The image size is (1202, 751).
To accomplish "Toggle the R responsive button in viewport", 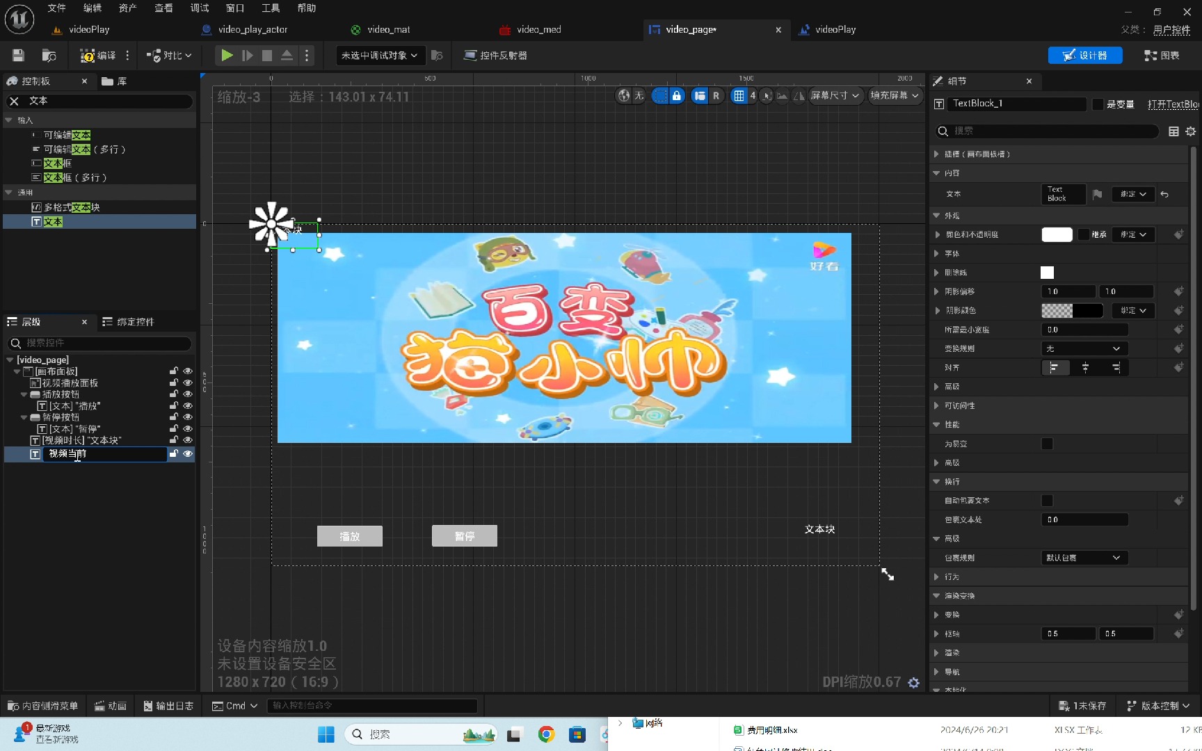I will click(x=716, y=96).
